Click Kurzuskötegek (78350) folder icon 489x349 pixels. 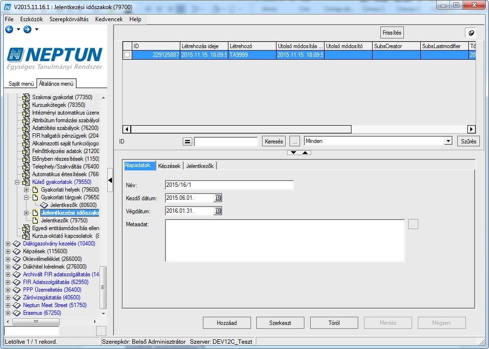pyautogui.click(x=26, y=105)
